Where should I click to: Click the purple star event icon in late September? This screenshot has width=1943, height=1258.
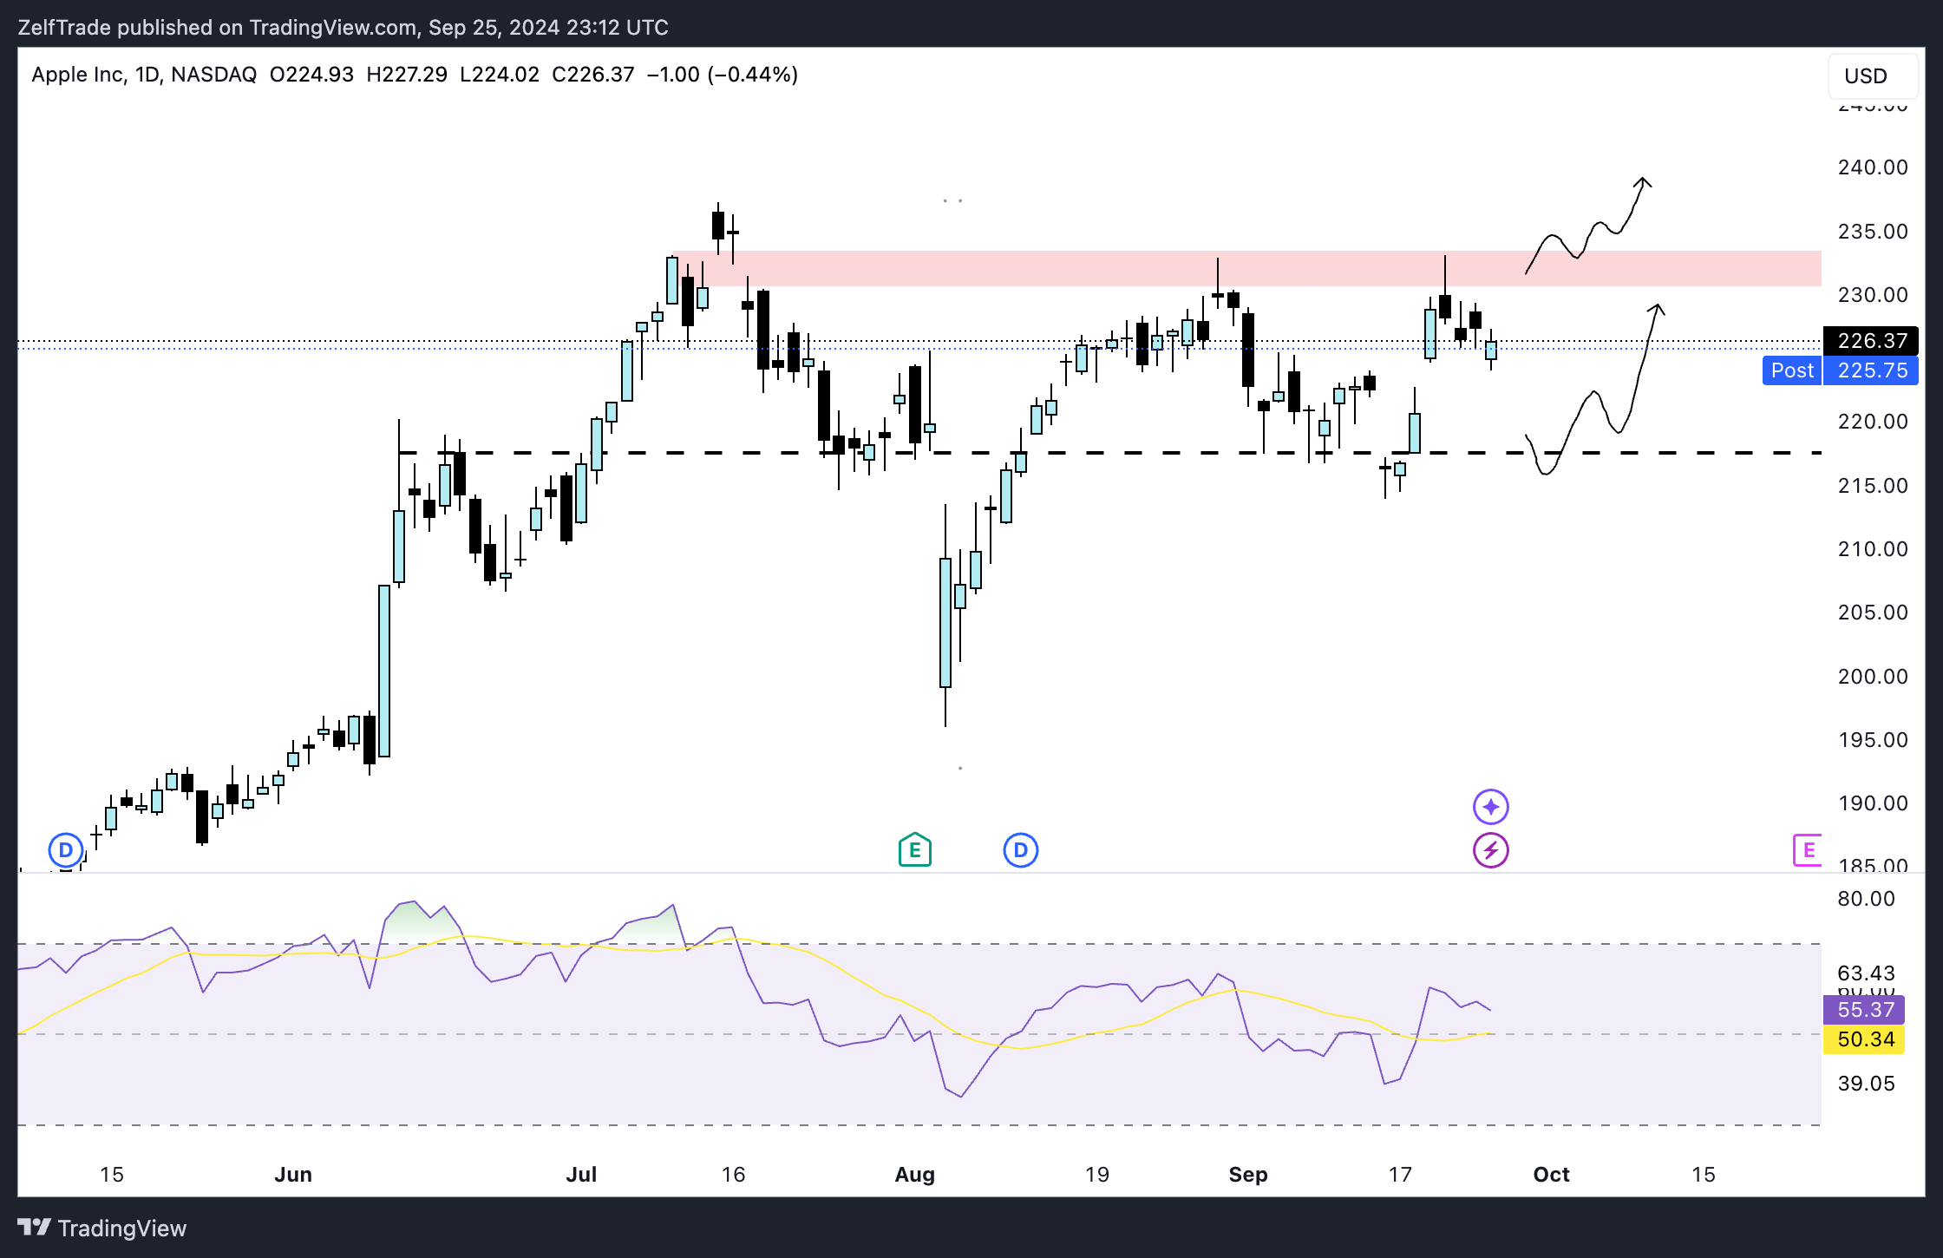pyautogui.click(x=1490, y=807)
